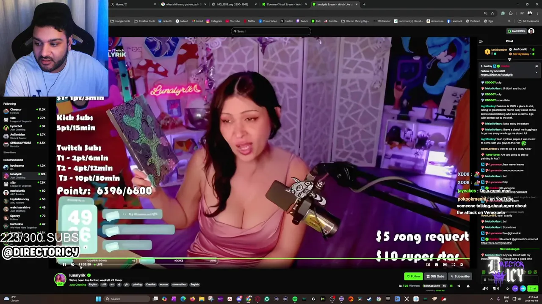Collapse the chat panel with the arrow icon

[481, 41]
